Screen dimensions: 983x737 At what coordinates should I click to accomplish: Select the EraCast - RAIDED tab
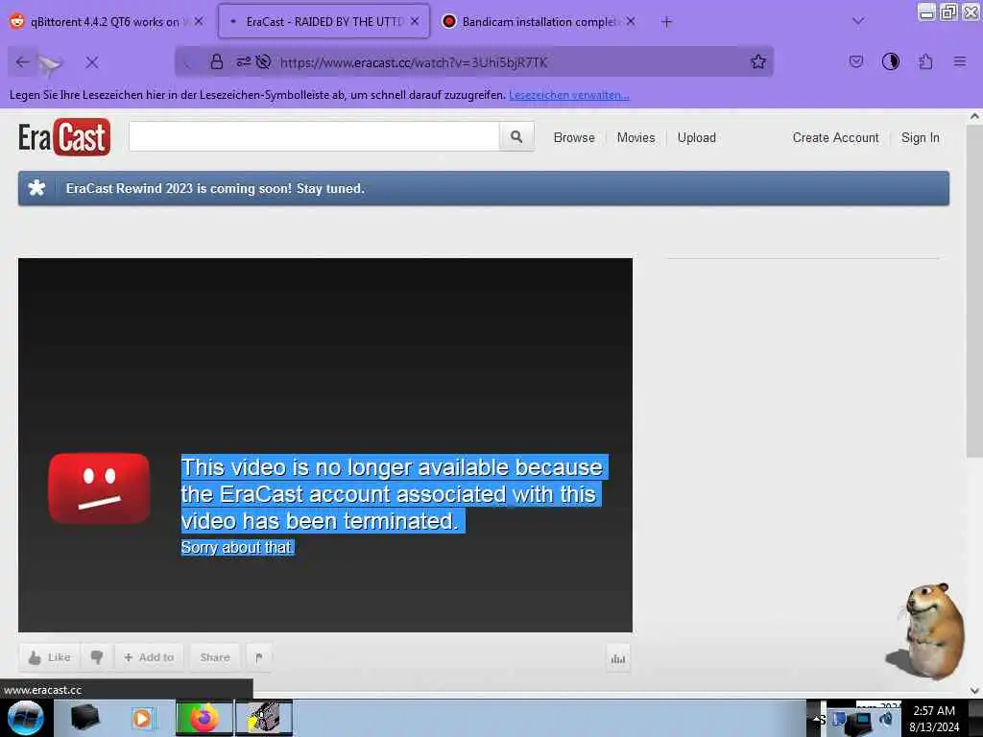[324, 22]
